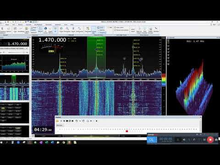
Task: Click the play arrow in Playback window
Action: point(61,121)
